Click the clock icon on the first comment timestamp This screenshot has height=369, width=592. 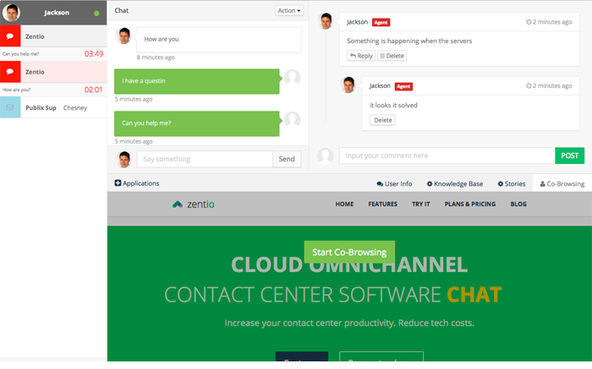[529, 22]
